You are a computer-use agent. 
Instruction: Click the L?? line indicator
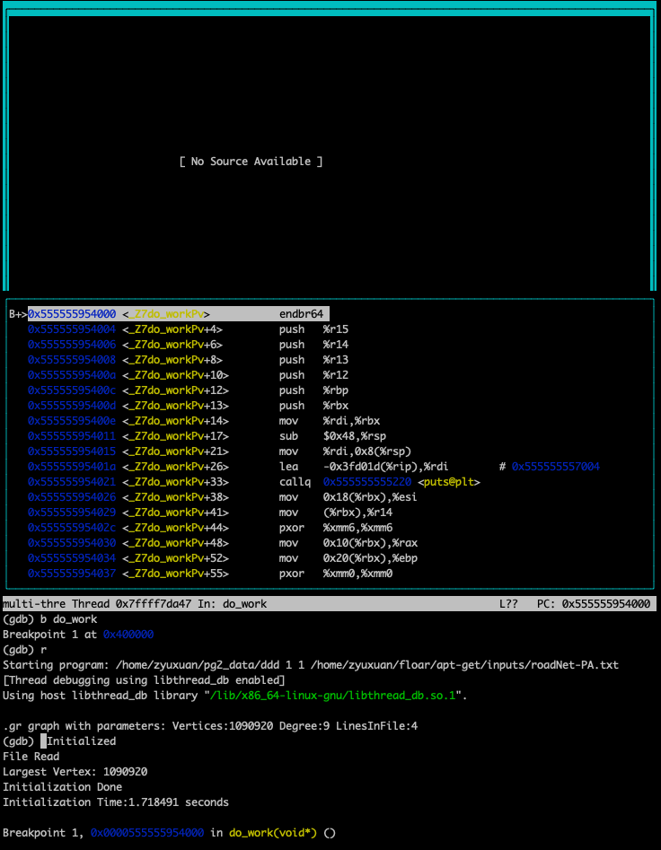508,603
